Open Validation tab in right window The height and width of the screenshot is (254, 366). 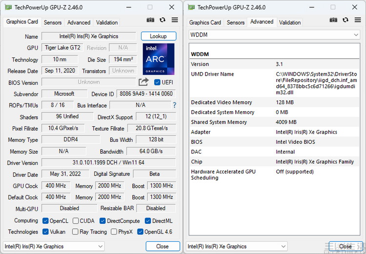(x=290, y=22)
